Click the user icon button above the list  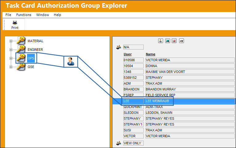pos(160,41)
